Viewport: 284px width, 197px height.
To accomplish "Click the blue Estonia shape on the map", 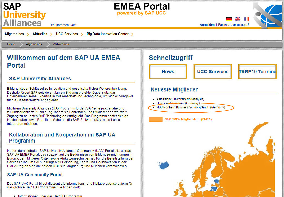I will (x=217, y=181).
